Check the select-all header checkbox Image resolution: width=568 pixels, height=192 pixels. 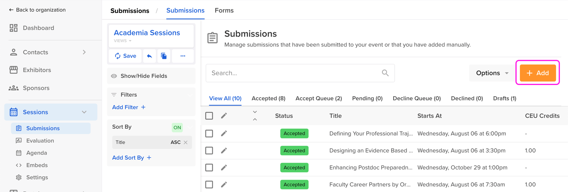209,116
